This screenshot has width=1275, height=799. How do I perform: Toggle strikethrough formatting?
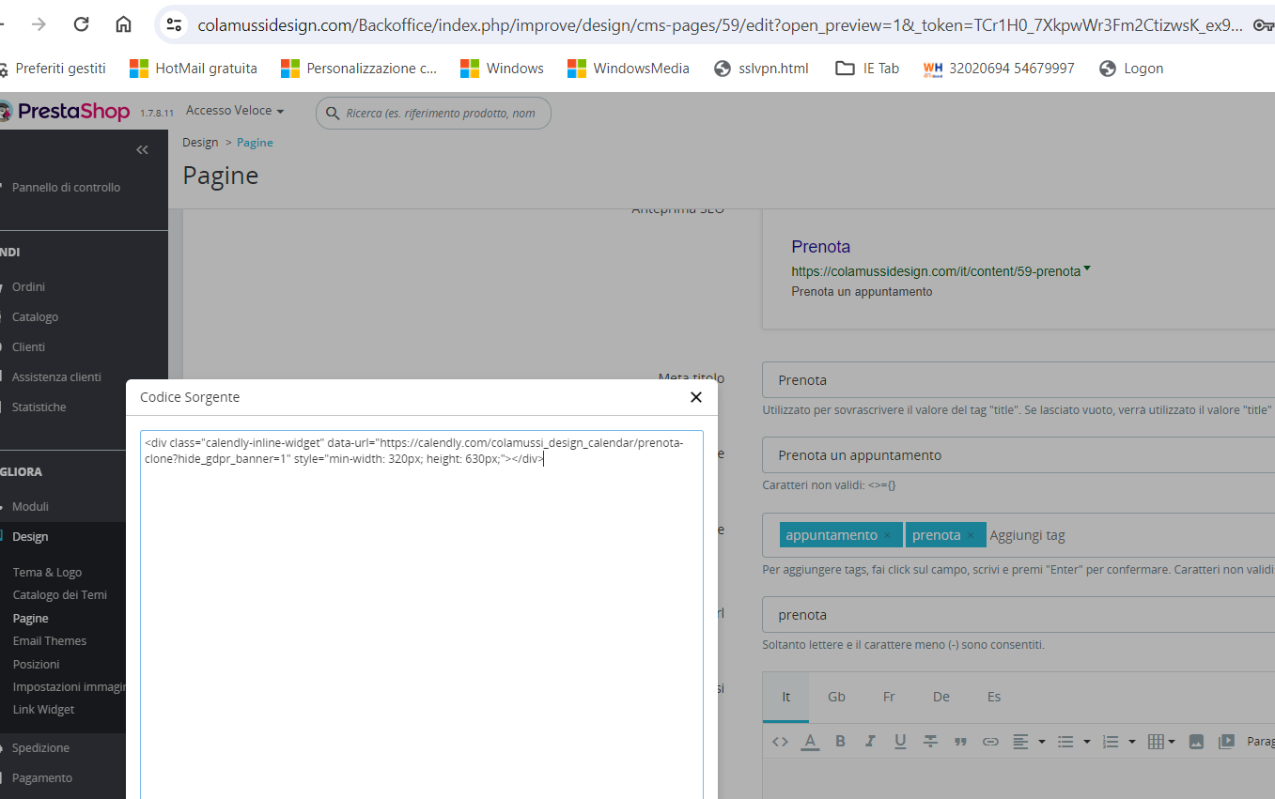pyautogui.click(x=930, y=742)
